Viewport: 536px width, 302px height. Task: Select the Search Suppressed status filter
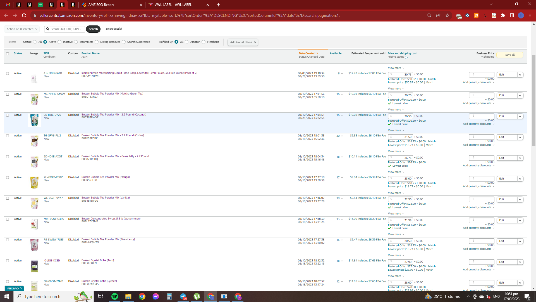coord(124,42)
